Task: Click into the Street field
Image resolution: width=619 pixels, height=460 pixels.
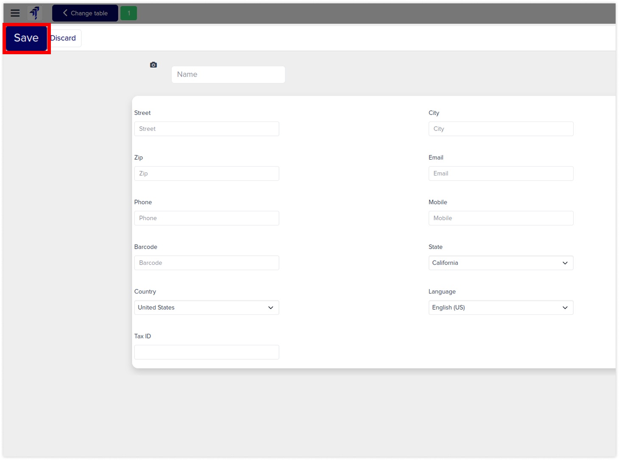Action: coord(206,129)
